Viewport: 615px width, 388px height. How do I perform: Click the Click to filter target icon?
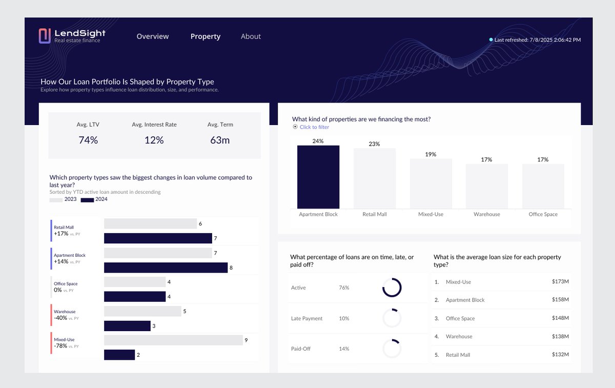click(295, 127)
